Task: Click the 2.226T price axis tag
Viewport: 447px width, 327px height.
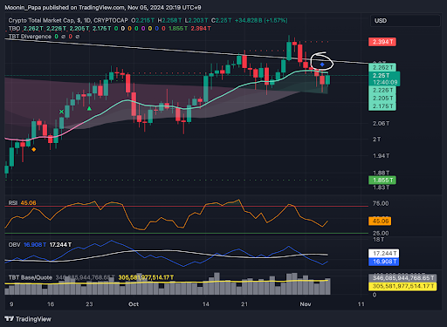Action: pos(382,91)
